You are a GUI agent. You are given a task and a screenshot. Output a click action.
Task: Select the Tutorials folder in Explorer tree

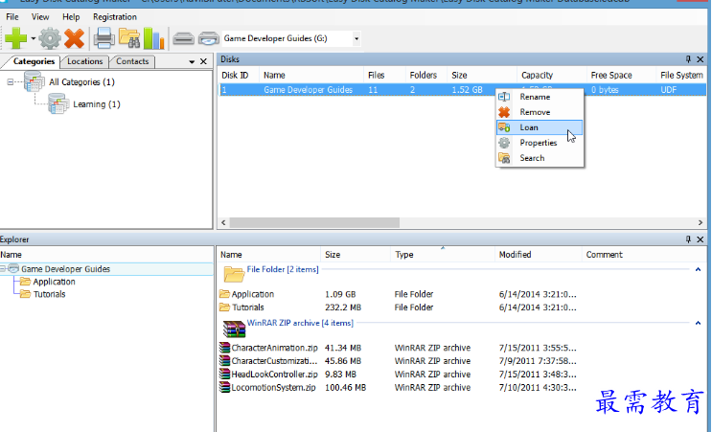coord(50,294)
